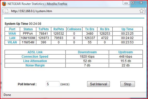Click downstream noise margin 7 db

87,65
